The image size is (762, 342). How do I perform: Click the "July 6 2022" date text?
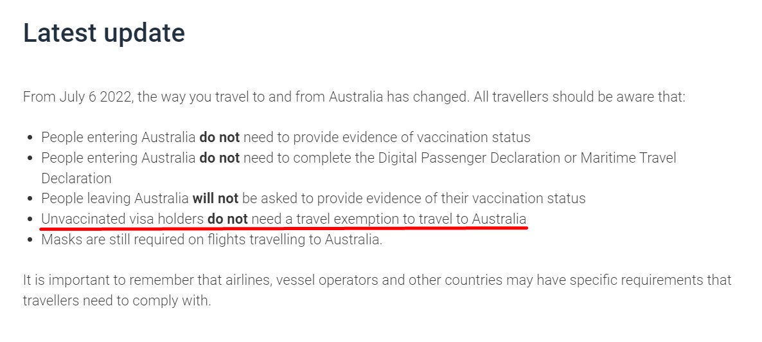click(x=94, y=97)
